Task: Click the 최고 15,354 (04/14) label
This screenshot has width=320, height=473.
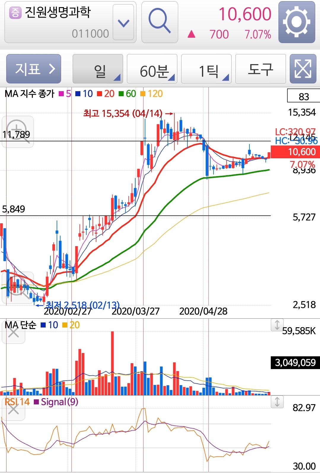Action: click(123, 113)
